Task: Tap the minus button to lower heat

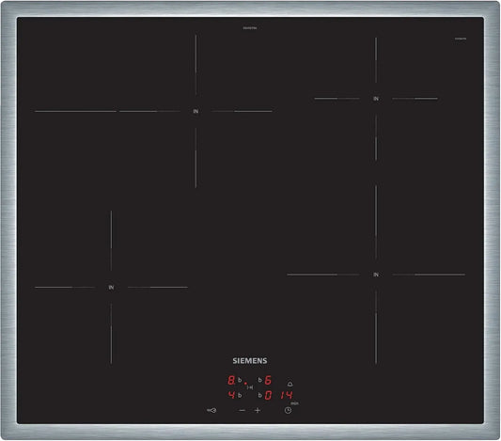Action: [x=243, y=410]
